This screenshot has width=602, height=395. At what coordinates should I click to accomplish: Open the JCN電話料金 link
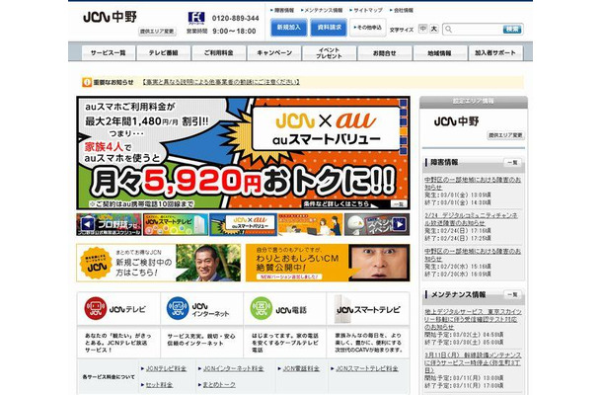301,369
